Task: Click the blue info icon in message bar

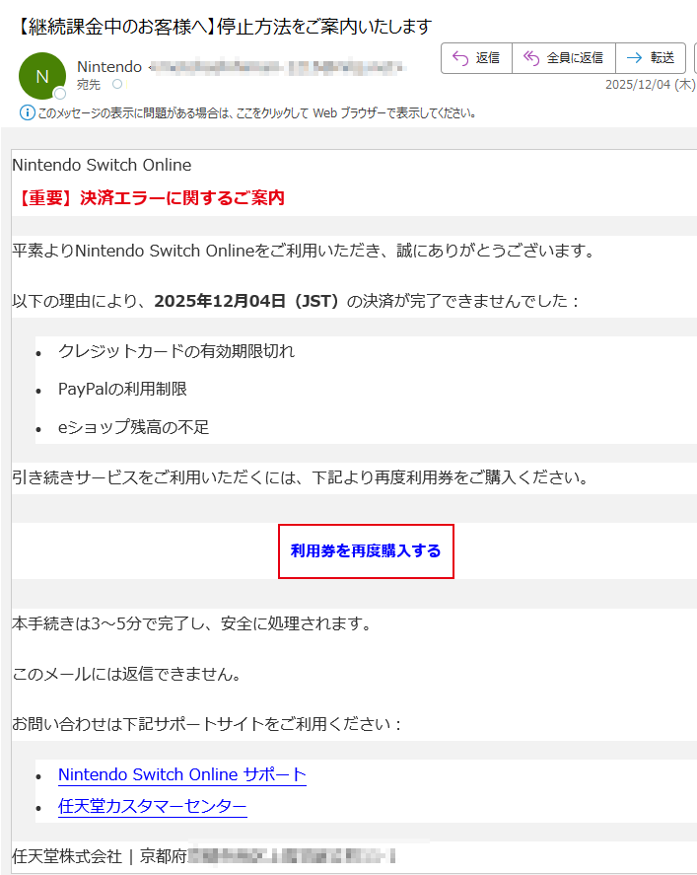Action: pyautogui.click(x=27, y=113)
